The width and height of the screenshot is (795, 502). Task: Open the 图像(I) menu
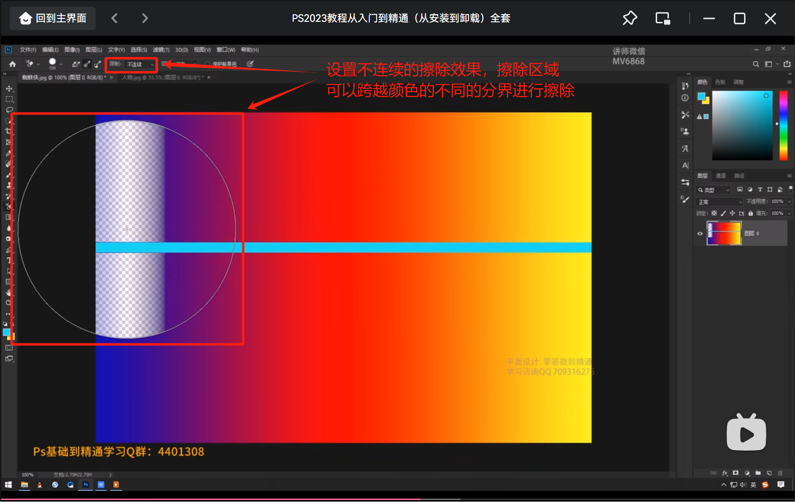tap(72, 50)
